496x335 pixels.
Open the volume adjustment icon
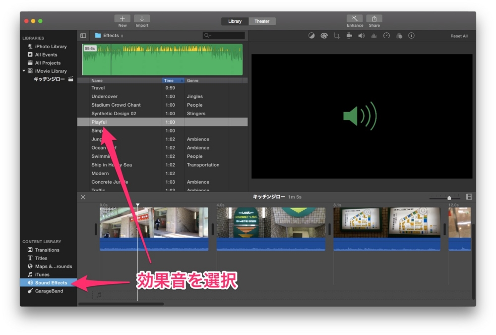click(361, 36)
